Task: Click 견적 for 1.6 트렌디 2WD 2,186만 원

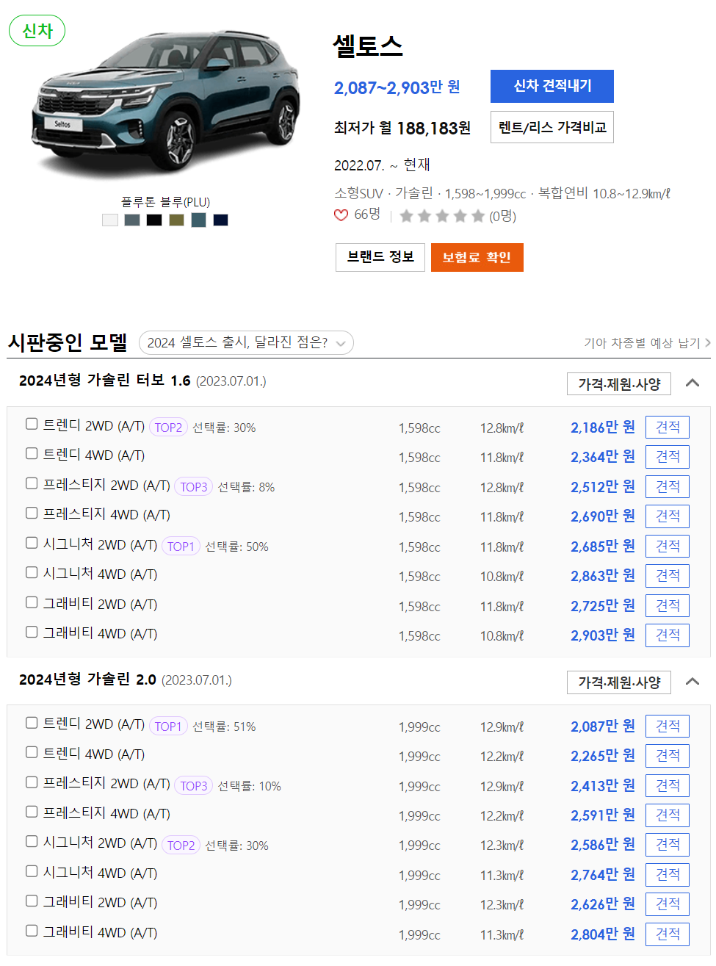Action: coord(668,428)
